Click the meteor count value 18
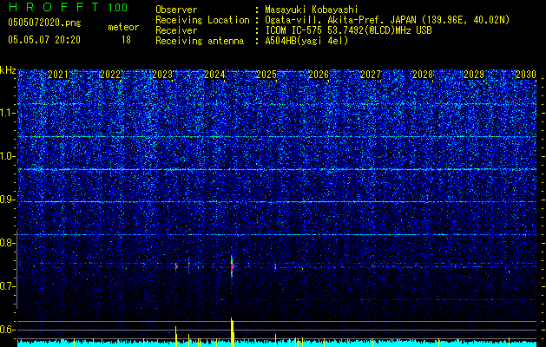546x347 pixels. tap(126, 40)
